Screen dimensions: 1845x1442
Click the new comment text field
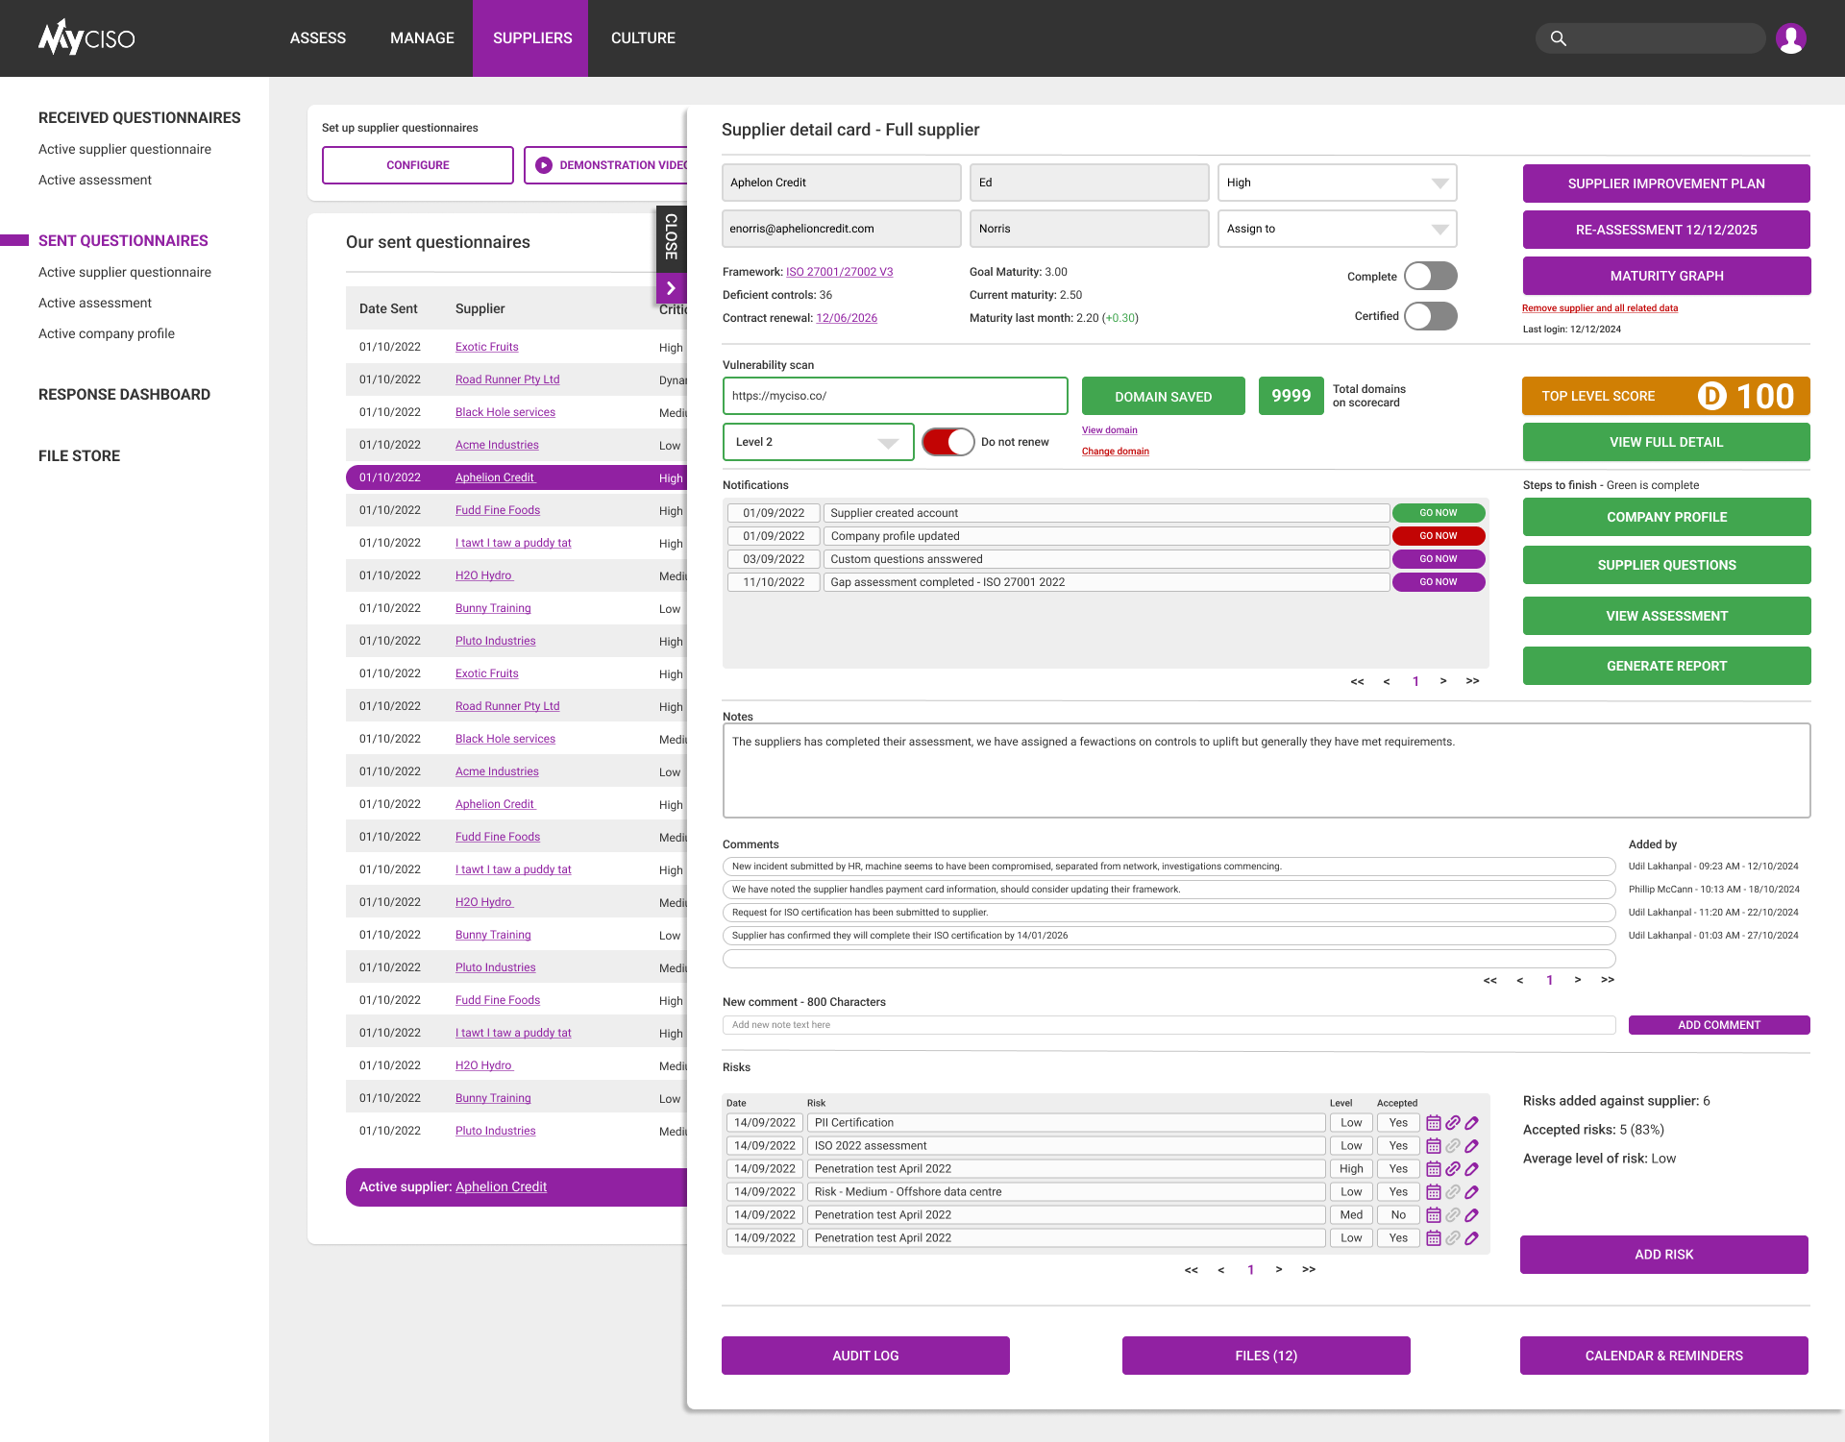[x=1168, y=1025]
